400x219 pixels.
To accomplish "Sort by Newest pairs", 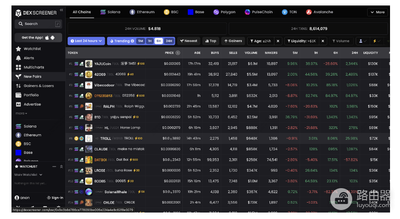I will 188,41.
